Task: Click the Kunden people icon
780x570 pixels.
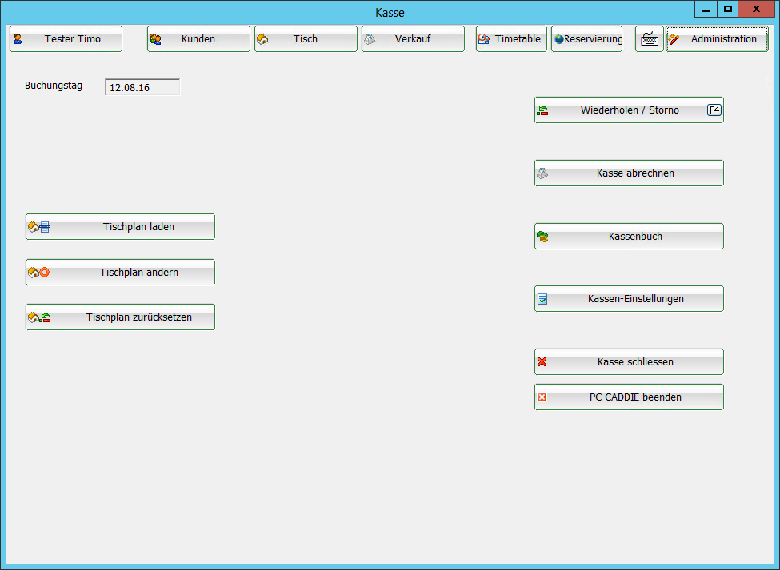Action: pyautogui.click(x=155, y=39)
